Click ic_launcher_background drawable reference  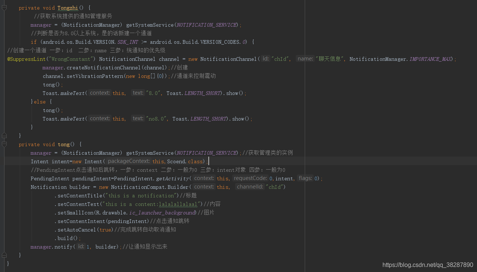click(162, 213)
